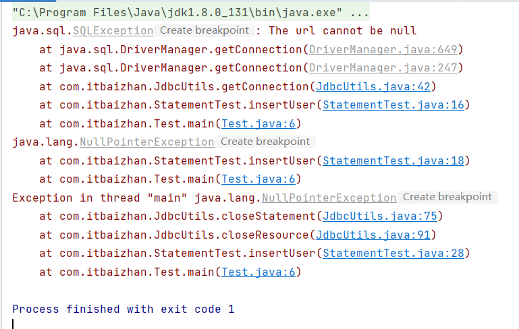Jump to JdbcUtils.java:75 closeStatement

click(x=380, y=216)
